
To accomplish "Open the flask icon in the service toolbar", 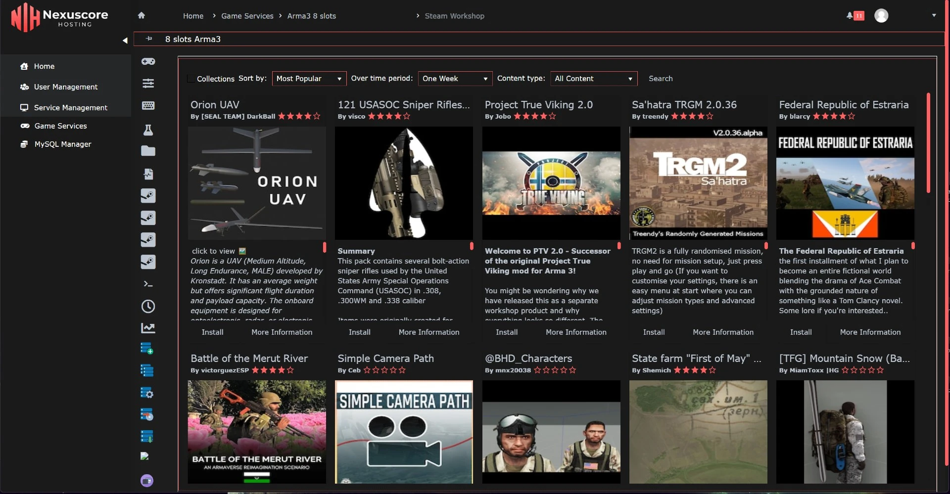I will click(x=148, y=130).
